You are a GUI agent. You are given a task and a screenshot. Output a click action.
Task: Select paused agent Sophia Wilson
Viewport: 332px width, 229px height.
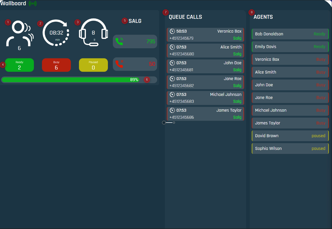coord(290,149)
